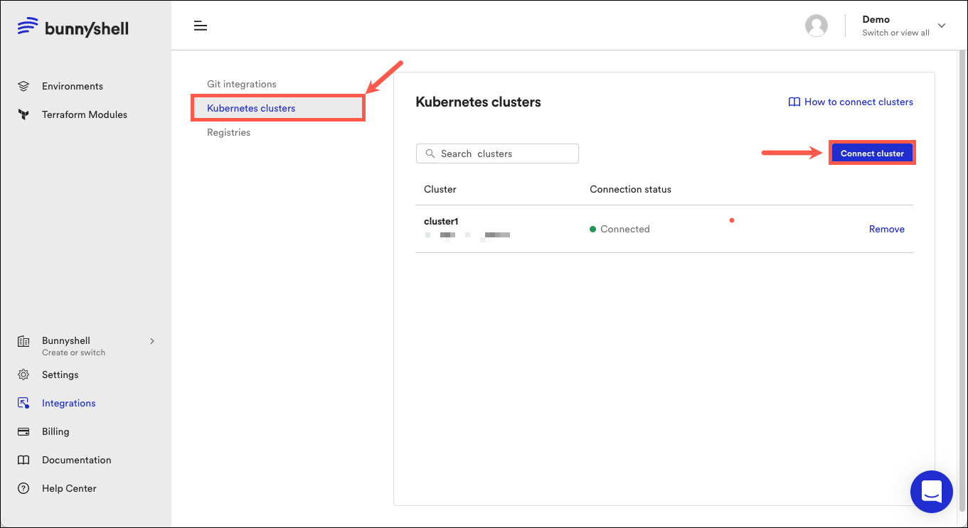Screen dimensions: 968x528
Task: Click the magnifier icon in search box
Action: [x=430, y=153]
